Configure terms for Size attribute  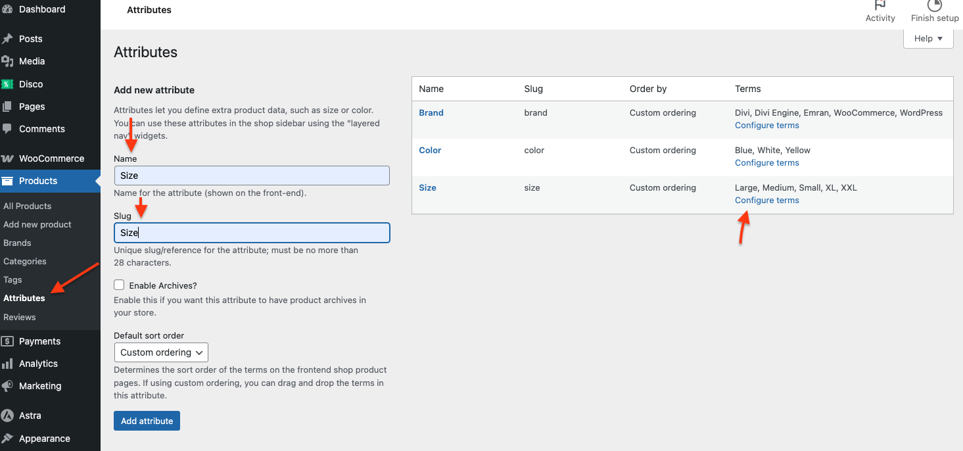(x=767, y=200)
